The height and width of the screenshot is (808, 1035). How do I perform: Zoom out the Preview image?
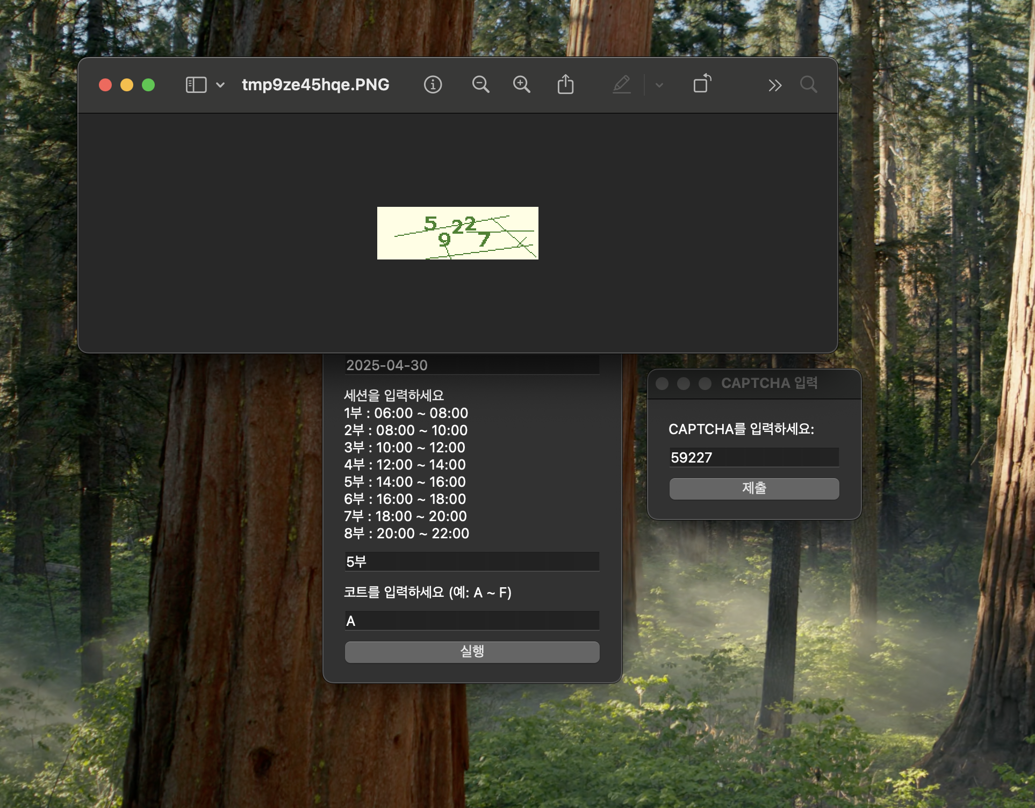[x=480, y=85]
